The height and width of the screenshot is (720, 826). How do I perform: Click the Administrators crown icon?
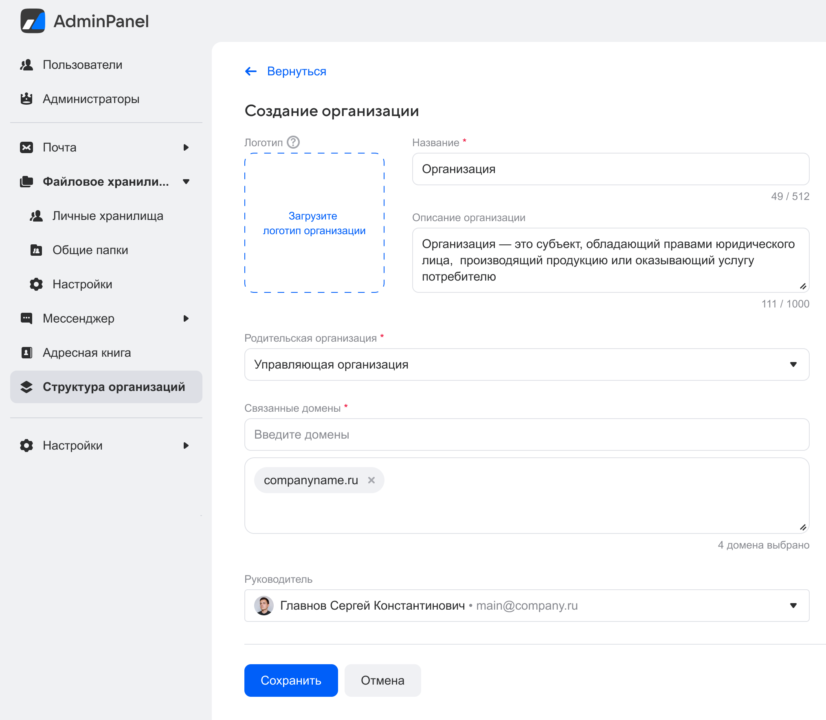tap(26, 99)
